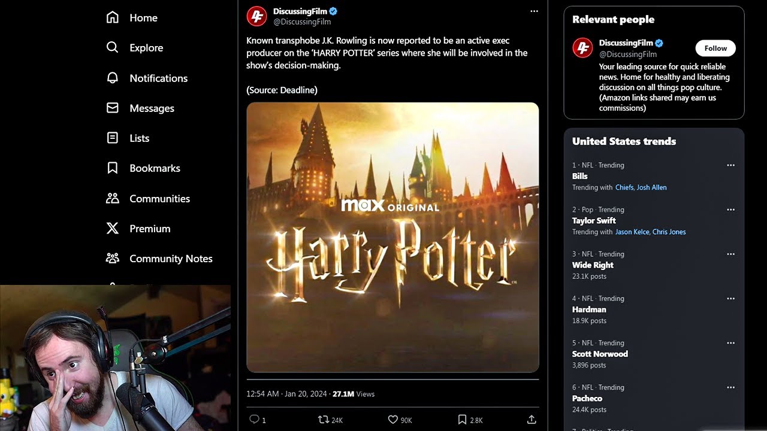Open the Lists icon
767x431 pixels.
[112, 138]
